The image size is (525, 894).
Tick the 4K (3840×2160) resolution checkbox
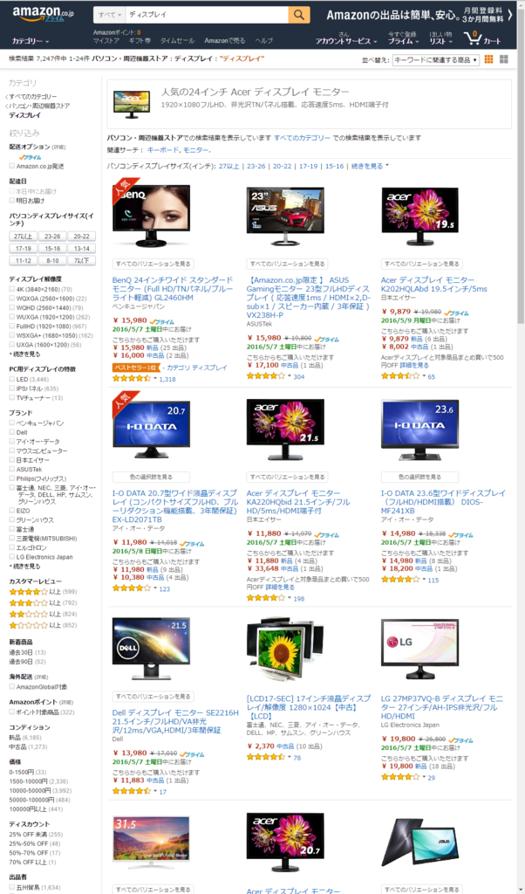click(12, 290)
